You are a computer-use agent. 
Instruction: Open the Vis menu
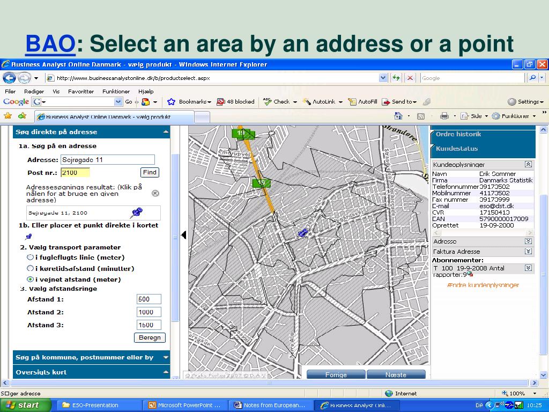(x=56, y=91)
